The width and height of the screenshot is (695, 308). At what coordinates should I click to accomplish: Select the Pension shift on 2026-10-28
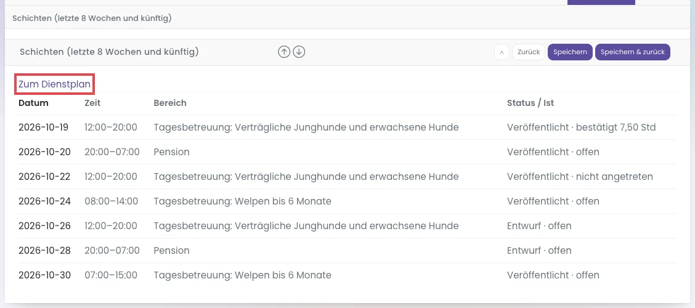point(171,250)
